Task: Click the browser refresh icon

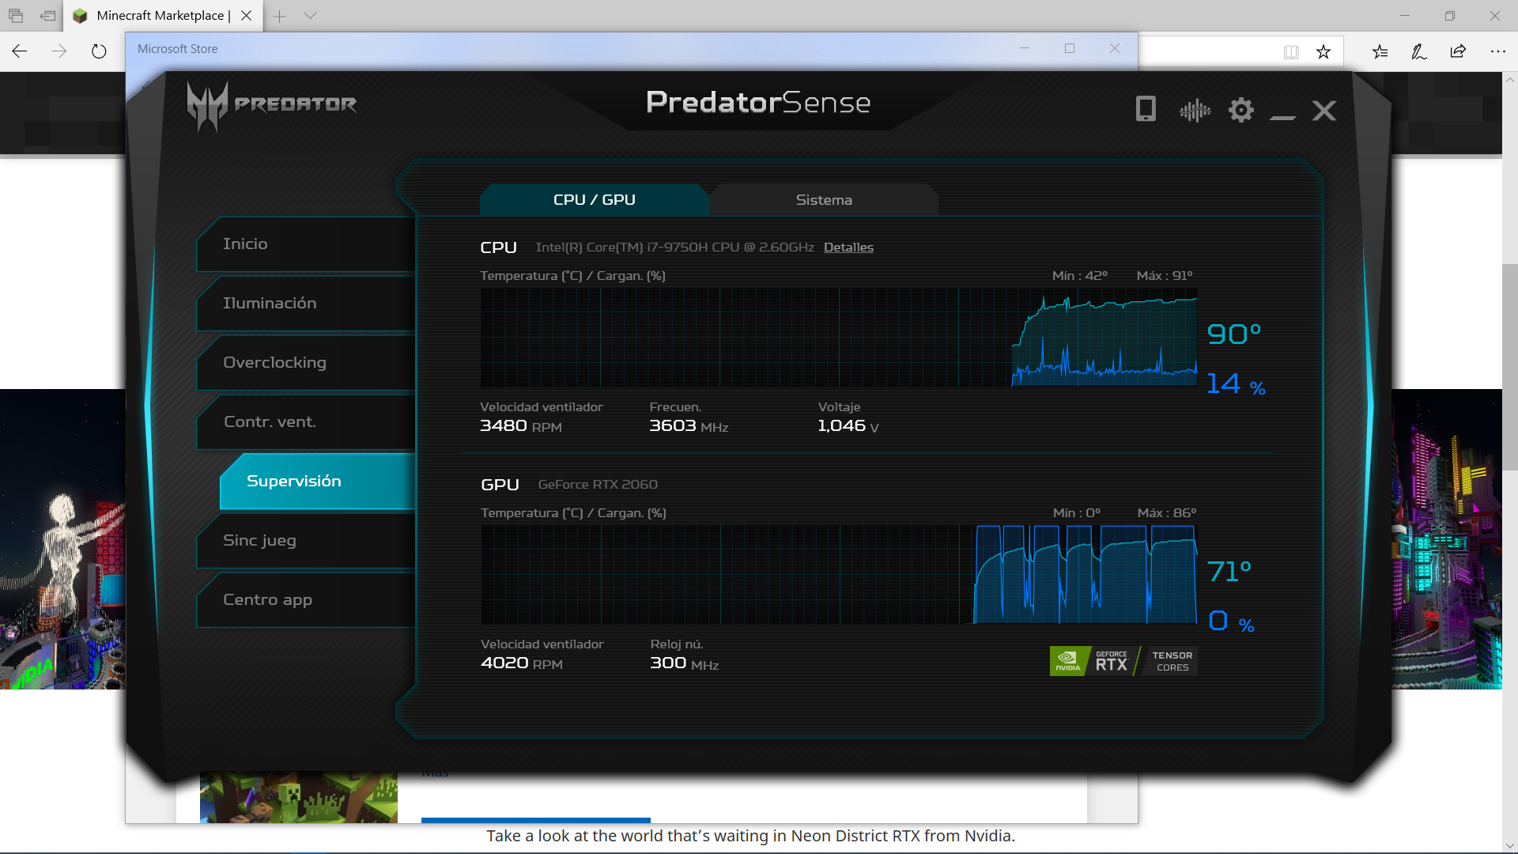Action: (99, 51)
